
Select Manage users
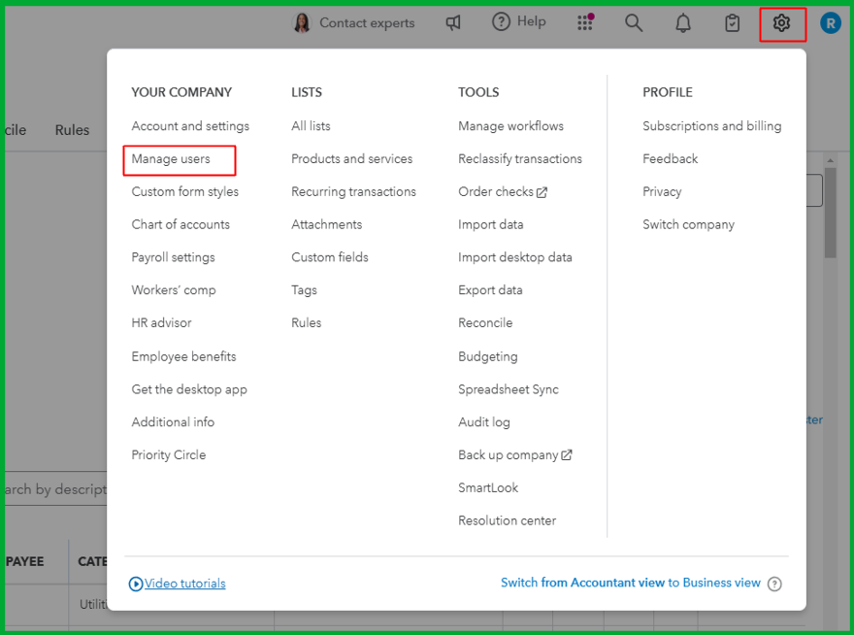pos(171,159)
